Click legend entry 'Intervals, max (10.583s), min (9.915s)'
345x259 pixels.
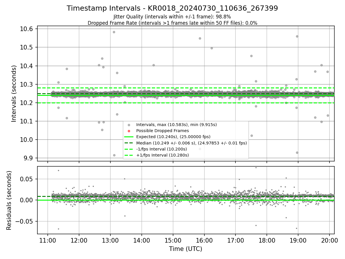(x=176, y=125)
